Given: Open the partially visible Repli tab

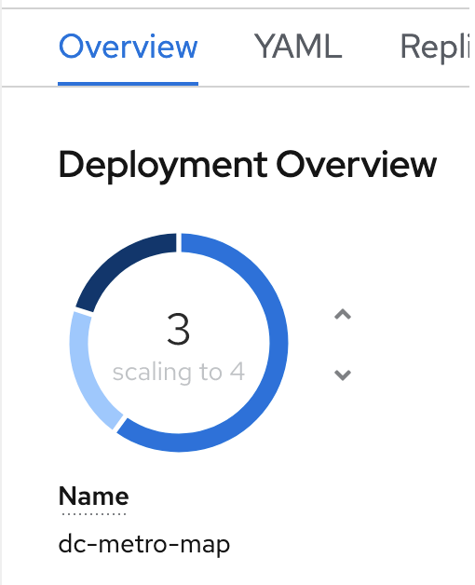Looking at the screenshot, I should pyautogui.click(x=435, y=48).
